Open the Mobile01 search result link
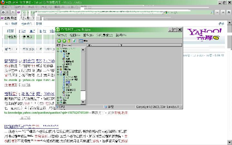 coord(31,126)
